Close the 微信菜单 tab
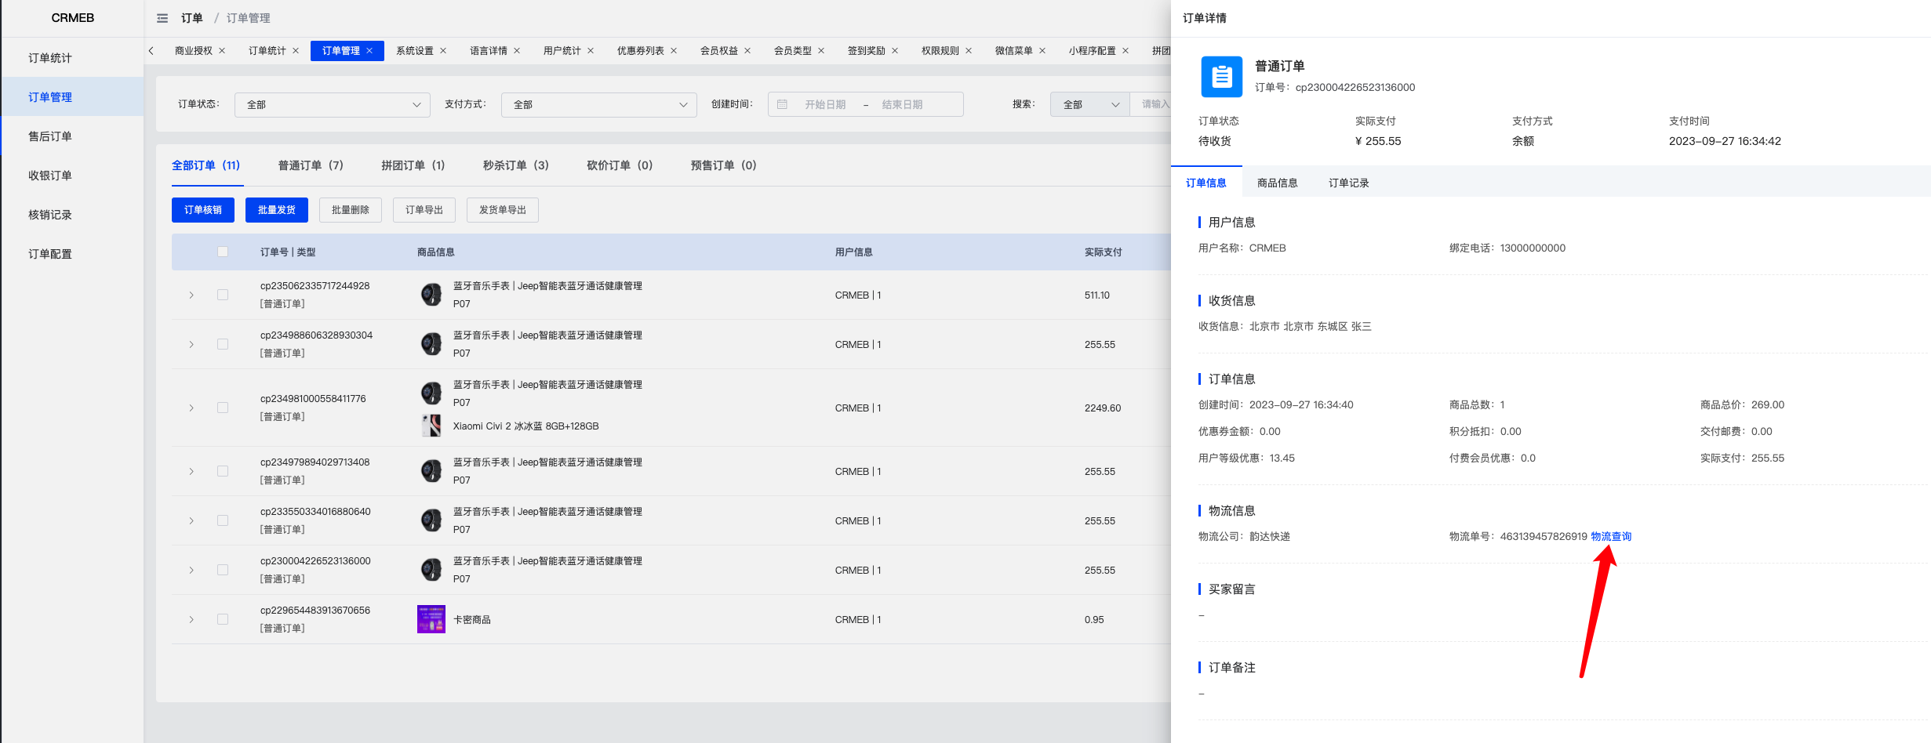The width and height of the screenshot is (1931, 743). [1042, 51]
